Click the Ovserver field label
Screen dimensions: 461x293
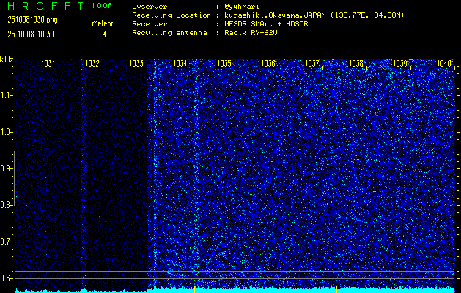coord(150,7)
